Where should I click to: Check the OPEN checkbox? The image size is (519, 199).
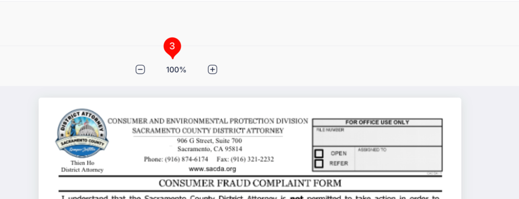(x=319, y=154)
